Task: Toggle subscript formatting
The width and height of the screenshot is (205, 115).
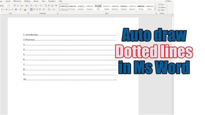Action: coord(10,10)
